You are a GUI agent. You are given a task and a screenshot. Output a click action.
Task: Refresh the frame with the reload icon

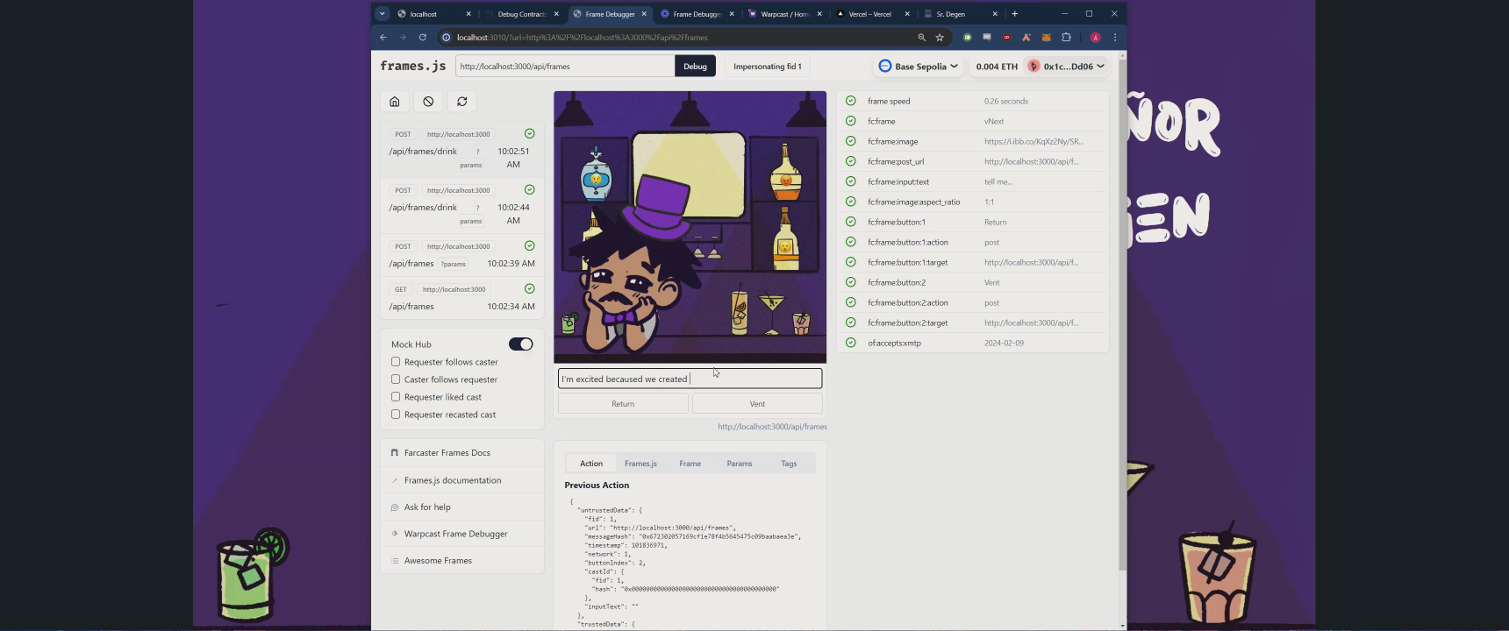462,102
